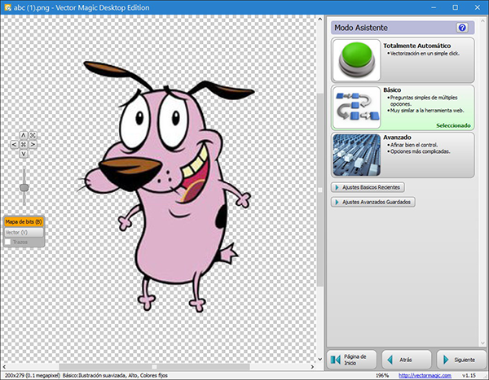Click the zoom slider handle

point(24,187)
